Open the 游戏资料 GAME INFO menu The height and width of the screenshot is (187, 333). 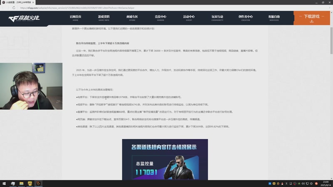coord(104,18)
